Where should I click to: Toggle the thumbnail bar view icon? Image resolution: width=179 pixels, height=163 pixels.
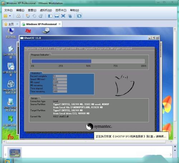(57, 16)
